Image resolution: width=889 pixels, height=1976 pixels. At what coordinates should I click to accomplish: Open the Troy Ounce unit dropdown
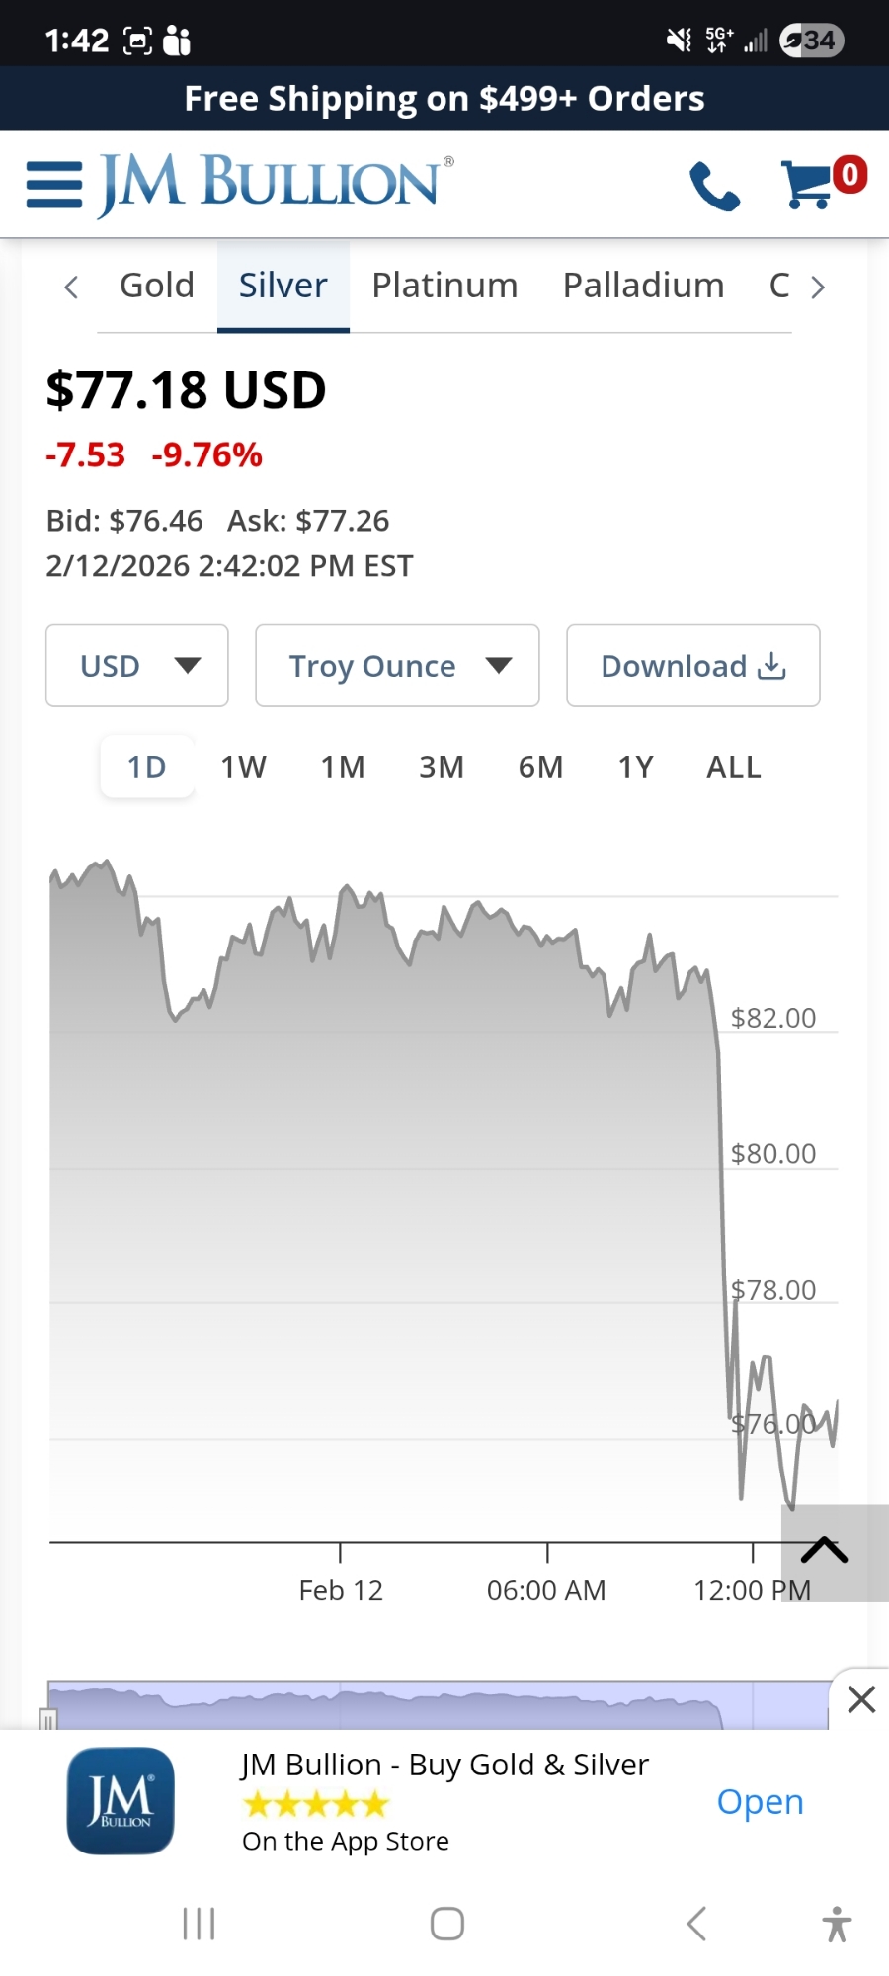(x=397, y=666)
